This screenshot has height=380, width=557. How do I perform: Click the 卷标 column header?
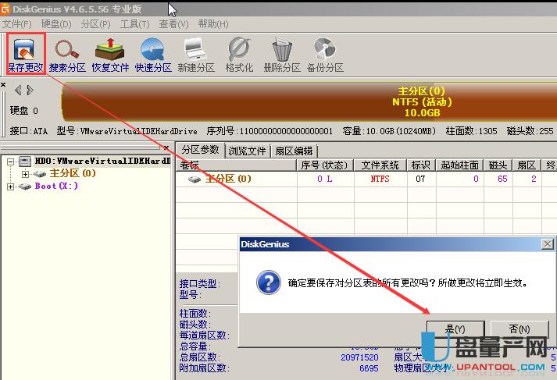pos(236,165)
